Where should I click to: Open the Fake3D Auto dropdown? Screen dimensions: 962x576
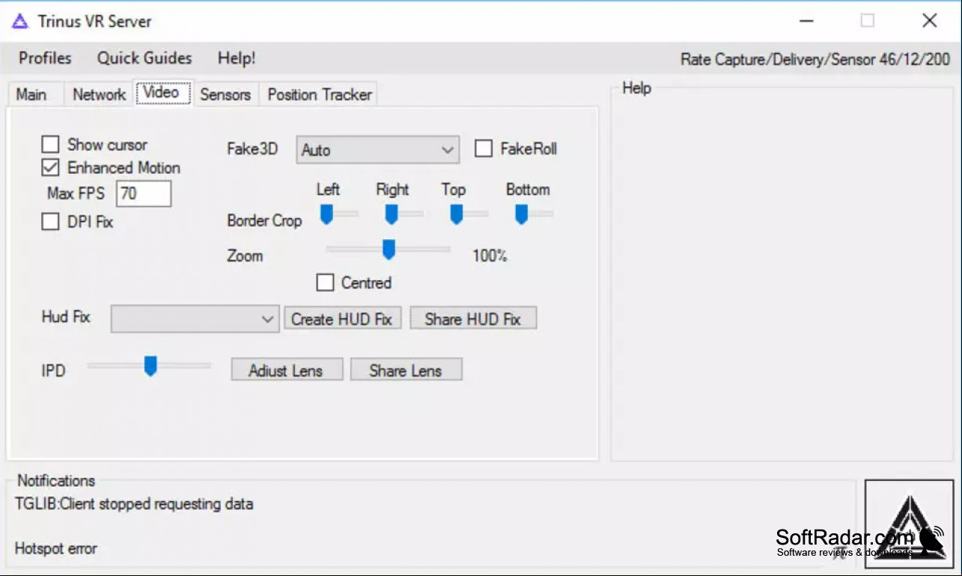tap(377, 150)
